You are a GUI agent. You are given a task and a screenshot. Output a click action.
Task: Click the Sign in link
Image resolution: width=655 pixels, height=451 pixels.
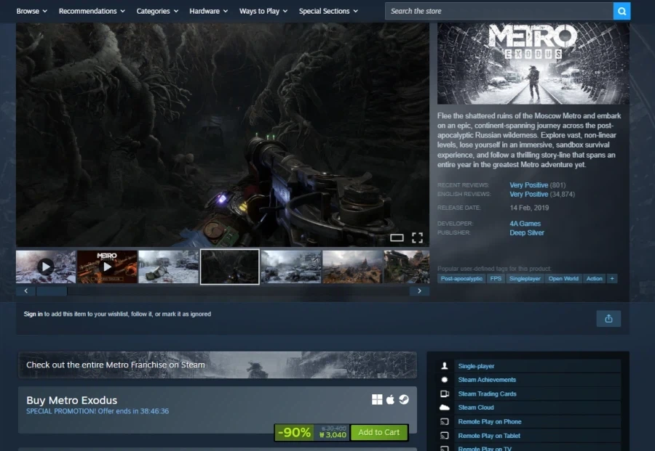[x=33, y=314]
